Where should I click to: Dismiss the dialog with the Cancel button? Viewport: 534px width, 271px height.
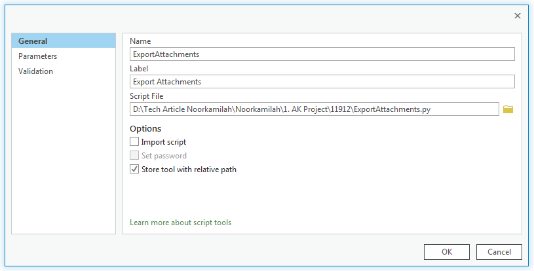[499, 252]
